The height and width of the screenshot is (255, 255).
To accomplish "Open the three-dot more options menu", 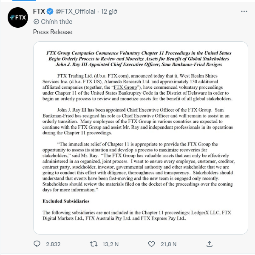I will click(244, 11).
